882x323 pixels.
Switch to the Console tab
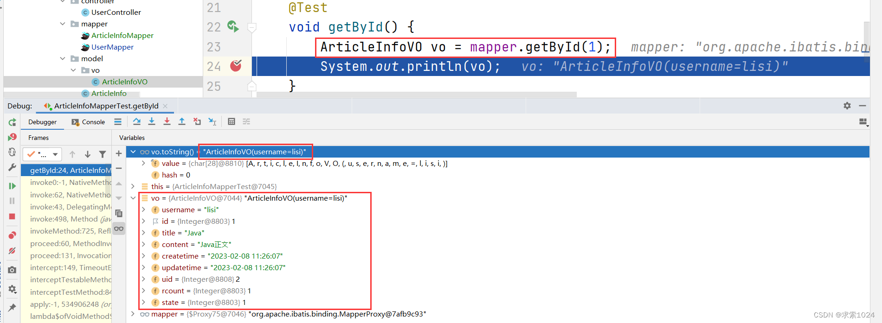(x=88, y=122)
